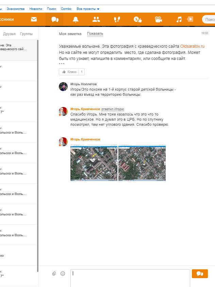Expand the Все проекты dropdown
This screenshot has width=215, height=287.
coord(88,9)
